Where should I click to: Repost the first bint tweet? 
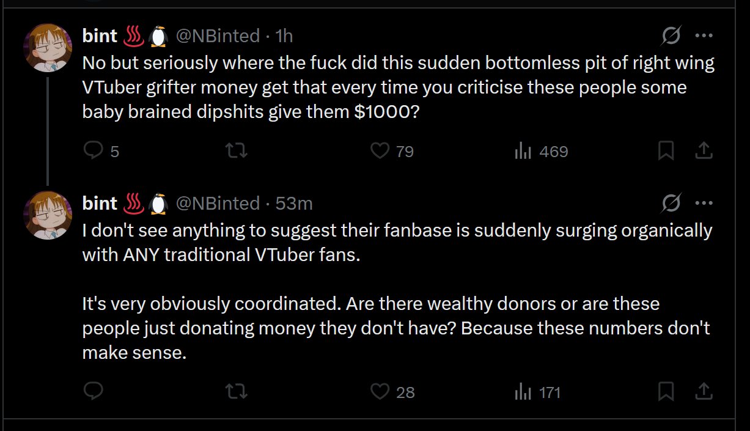(237, 150)
